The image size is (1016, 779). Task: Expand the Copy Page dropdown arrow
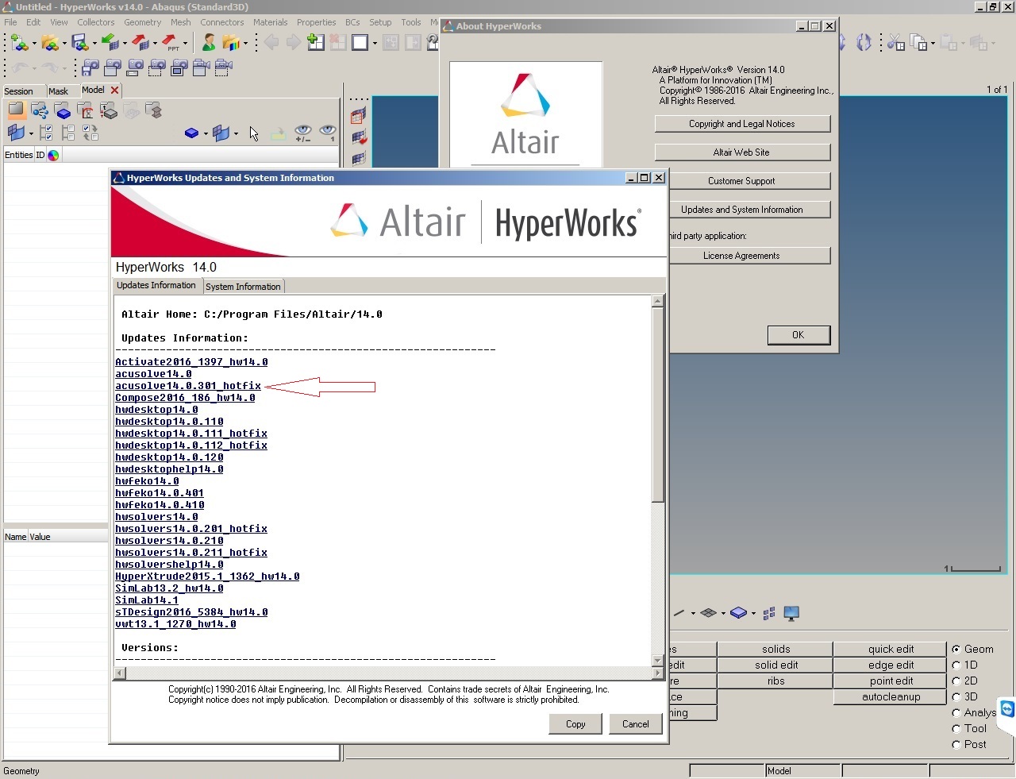(x=933, y=43)
